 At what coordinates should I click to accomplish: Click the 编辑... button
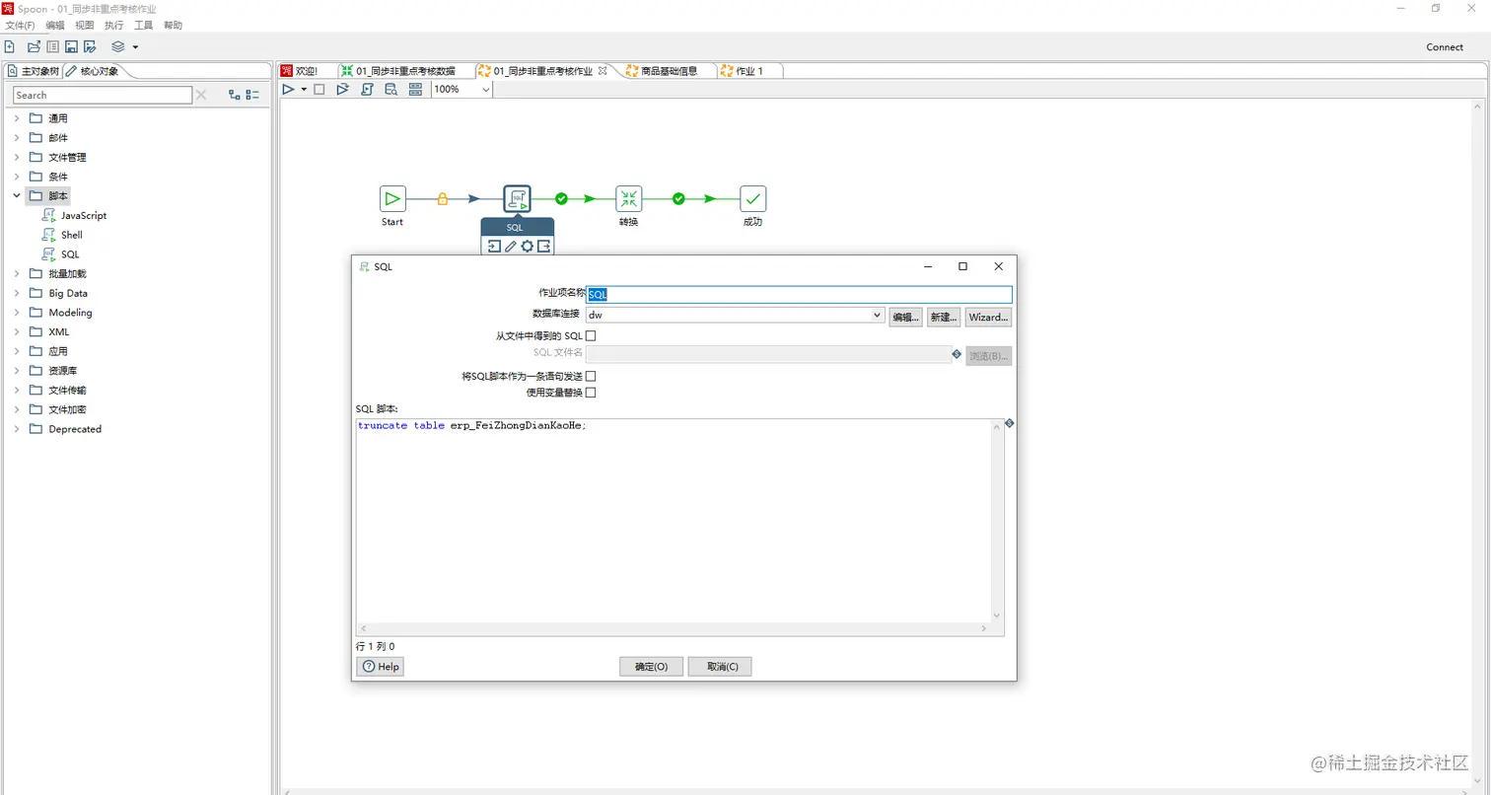click(x=905, y=318)
